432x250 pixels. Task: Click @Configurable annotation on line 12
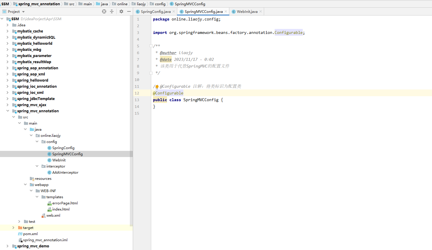click(x=168, y=93)
